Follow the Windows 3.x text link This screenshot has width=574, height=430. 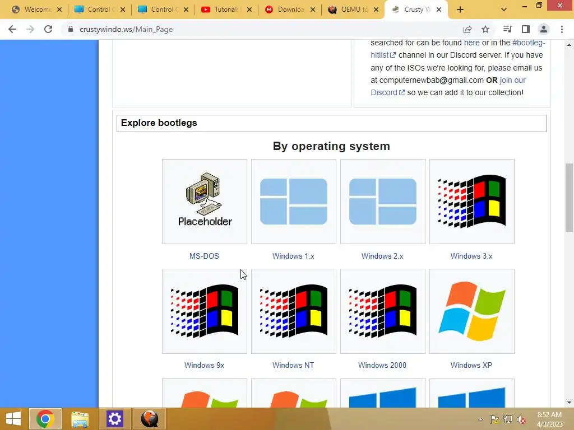coord(471,256)
